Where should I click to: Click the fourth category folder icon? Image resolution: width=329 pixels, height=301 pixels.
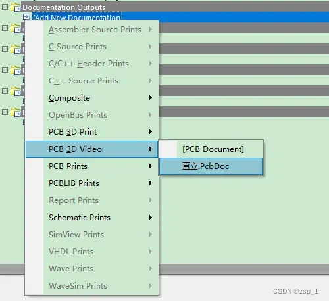click(x=16, y=70)
